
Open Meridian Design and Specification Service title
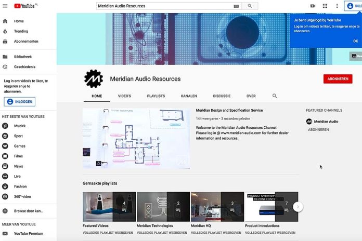click(x=229, y=111)
